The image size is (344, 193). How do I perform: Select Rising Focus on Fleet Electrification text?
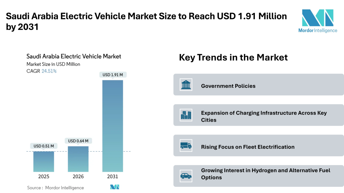click(x=248, y=147)
